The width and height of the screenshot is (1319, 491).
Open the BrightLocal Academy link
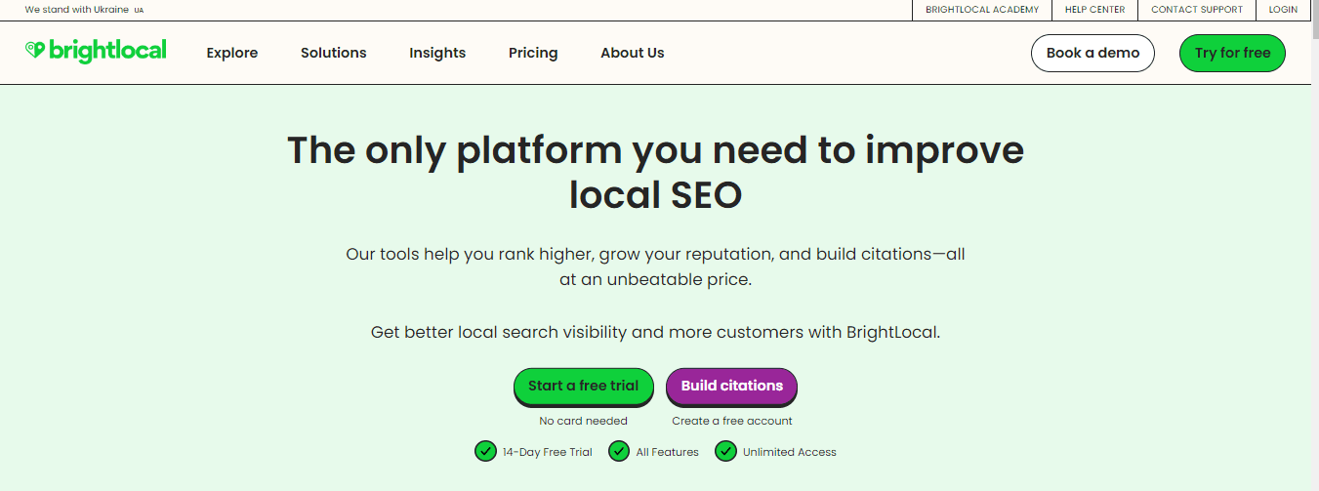coord(982,10)
